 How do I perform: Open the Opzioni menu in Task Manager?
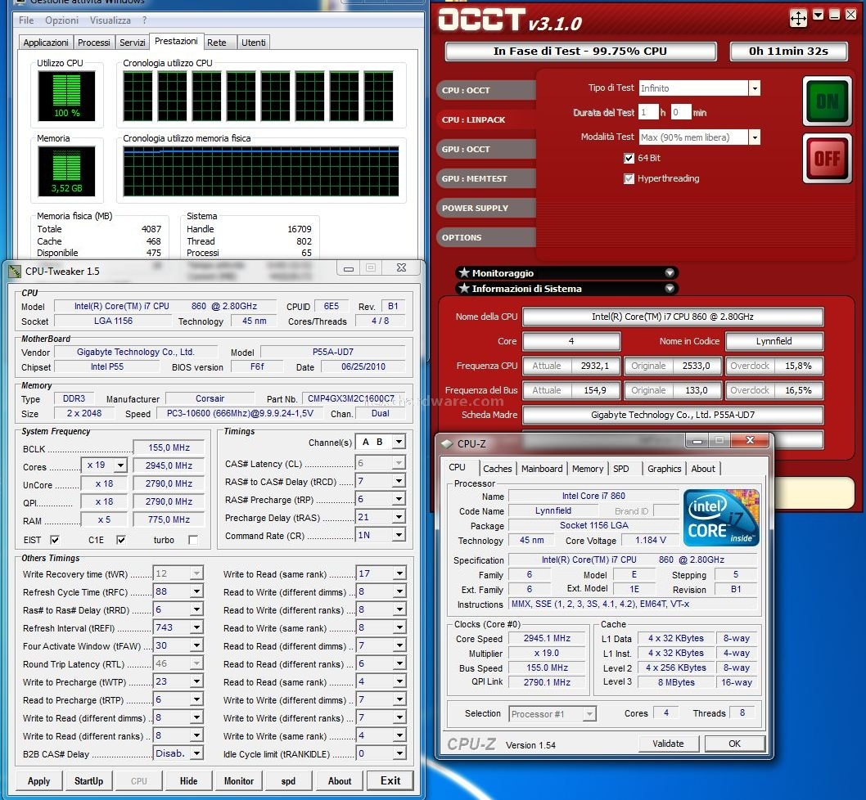(62, 20)
